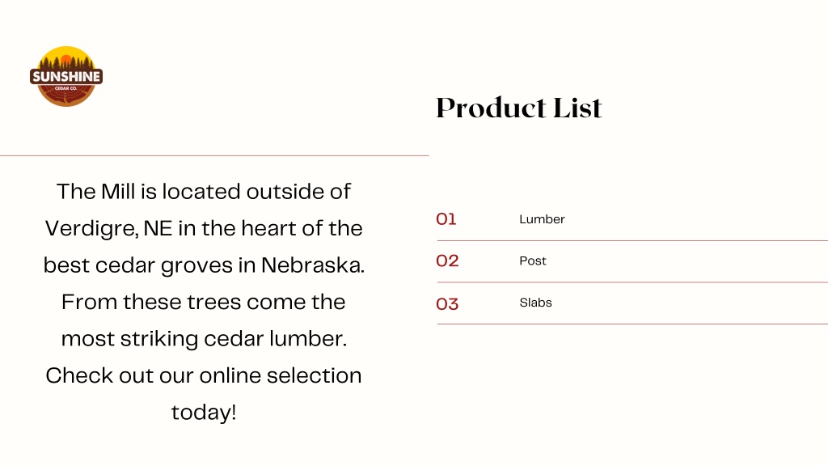828x466 pixels.
Task: Select the divider line beneath the Slabs row
Action: 632,324
